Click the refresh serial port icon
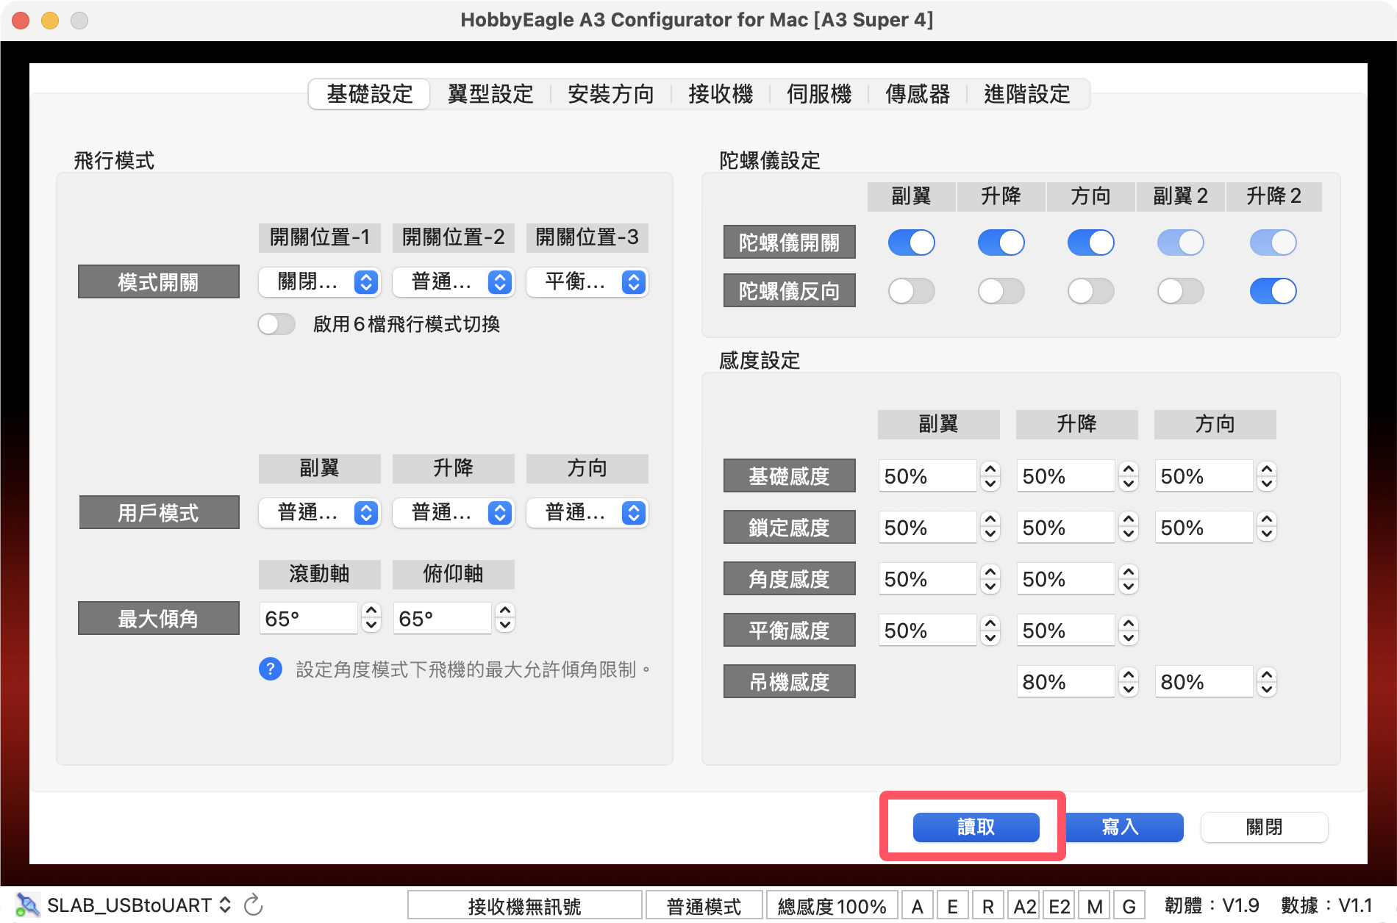This screenshot has height=923, width=1397. click(x=254, y=905)
